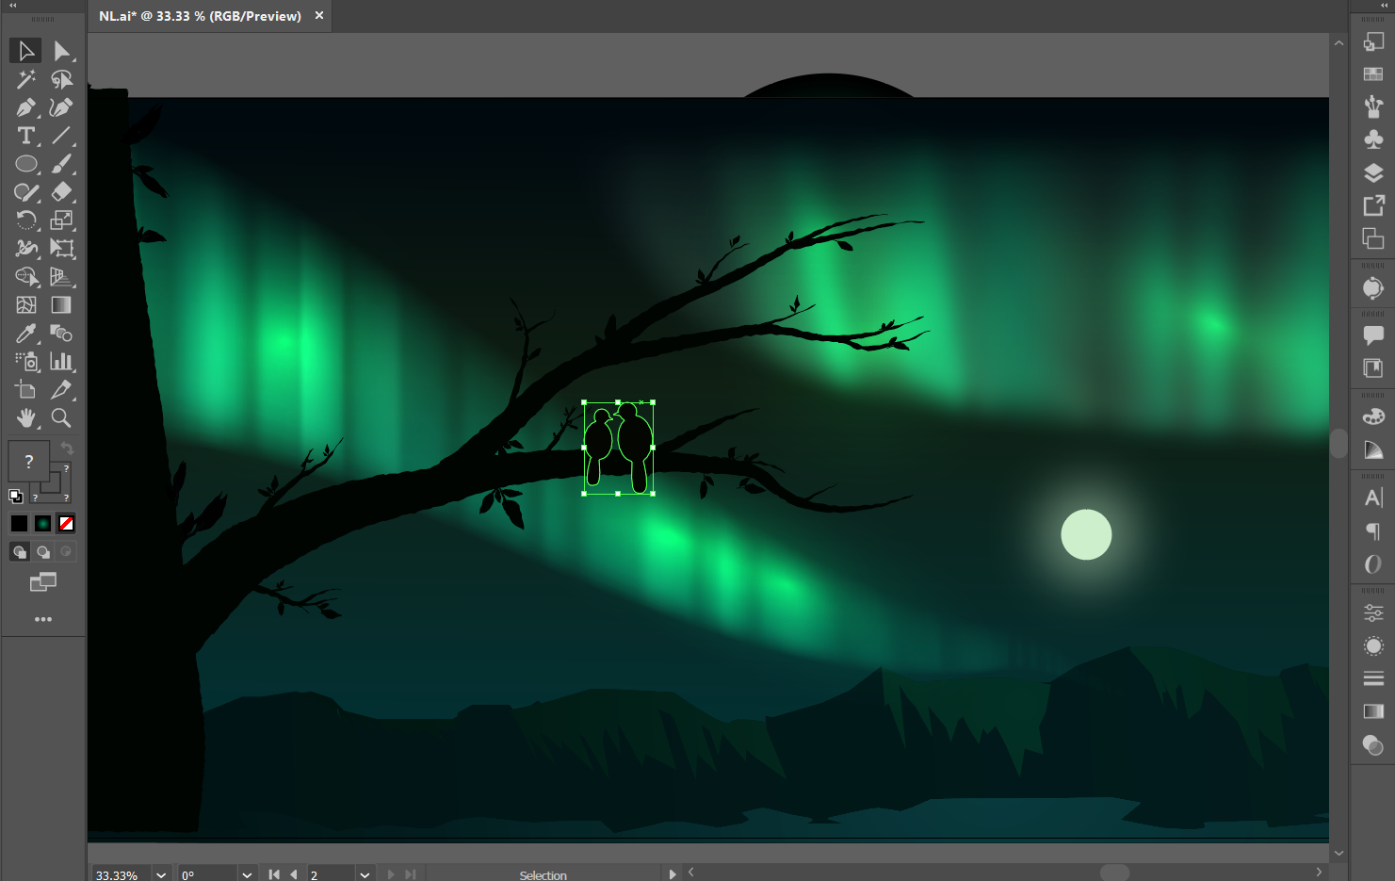The height and width of the screenshot is (881, 1395).
Task: Go to the first artboard
Action: [274, 874]
